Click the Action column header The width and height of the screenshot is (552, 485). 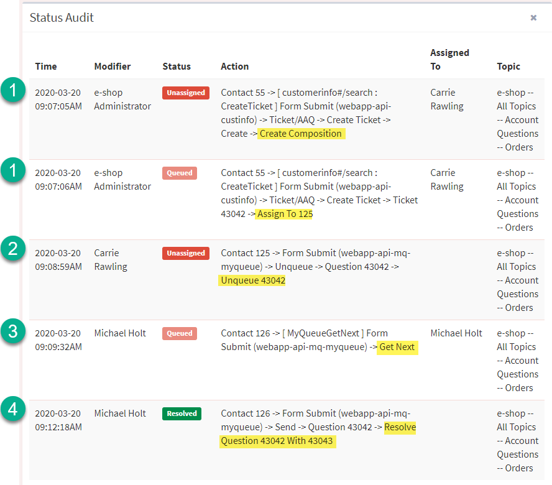(x=234, y=66)
